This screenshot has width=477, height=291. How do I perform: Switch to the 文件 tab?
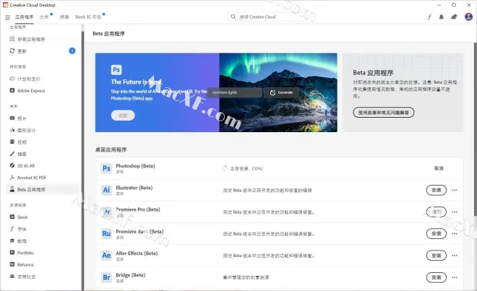45,16
